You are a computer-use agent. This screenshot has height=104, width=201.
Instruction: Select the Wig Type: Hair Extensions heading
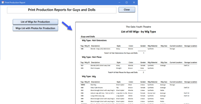tap(94, 40)
